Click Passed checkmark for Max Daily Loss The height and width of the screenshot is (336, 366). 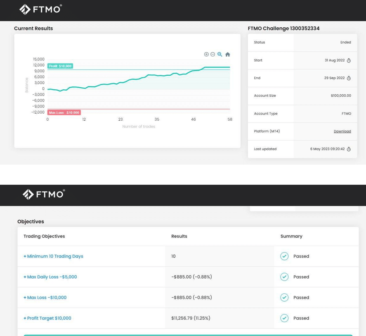tap(284, 277)
